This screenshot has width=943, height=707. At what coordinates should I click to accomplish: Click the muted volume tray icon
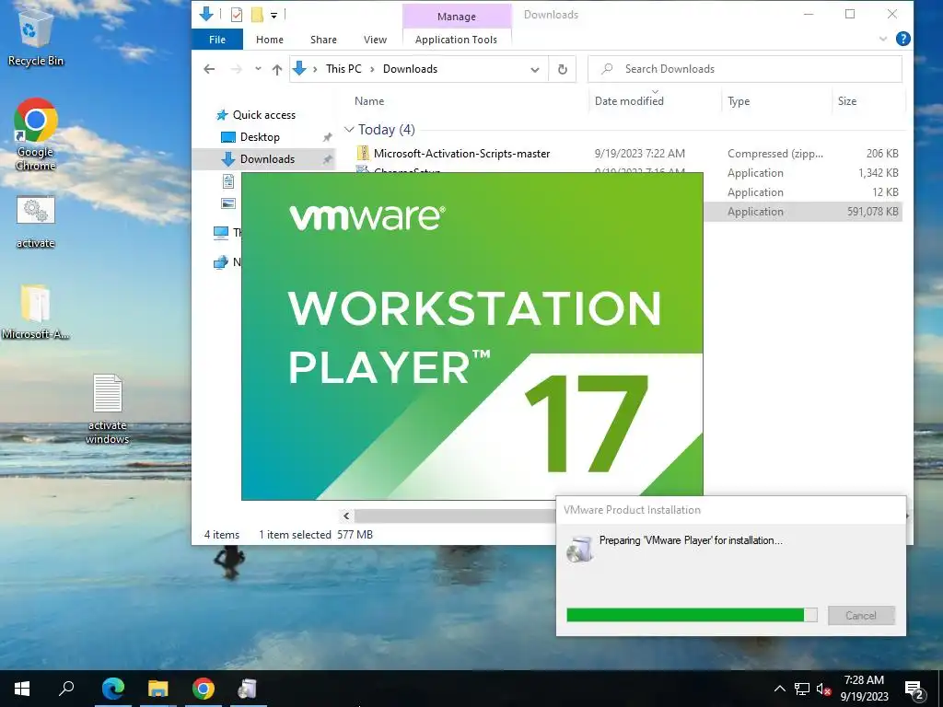point(824,689)
